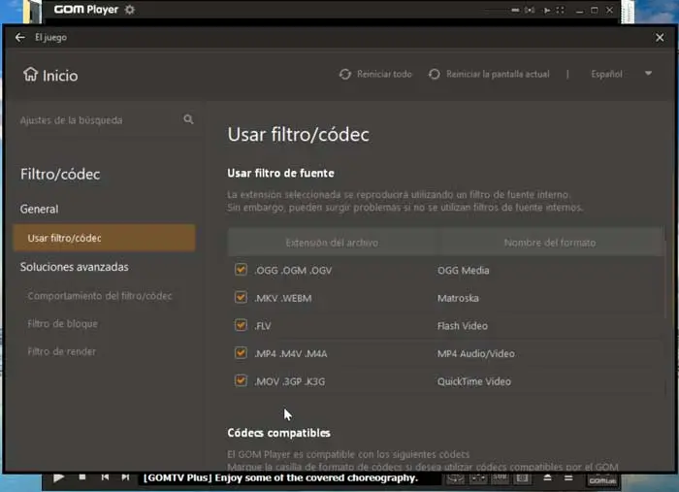Click the arrow beside Español
679x492 pixels.
pyautogui.click(x=648, y=74)
